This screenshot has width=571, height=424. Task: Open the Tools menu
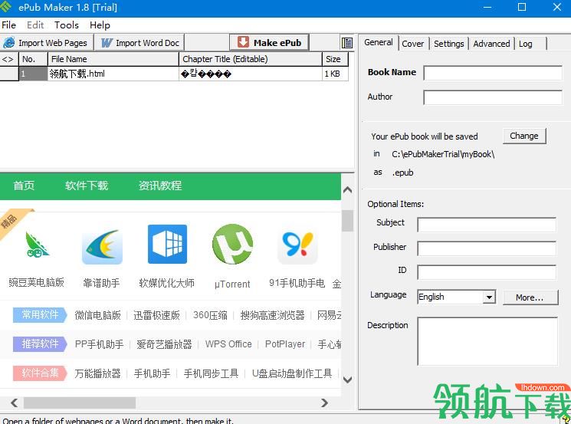[66, 25]
